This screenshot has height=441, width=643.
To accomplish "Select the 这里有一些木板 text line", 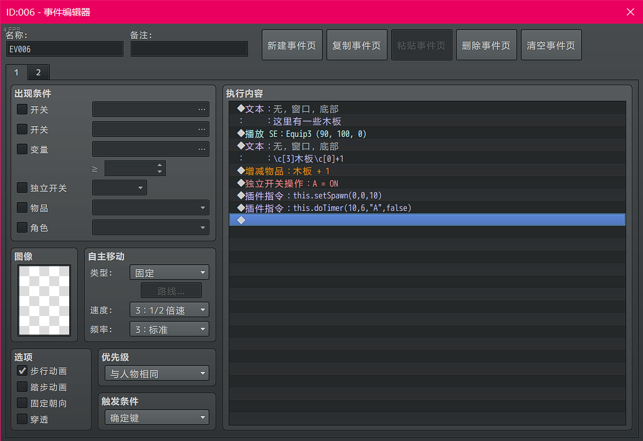I will pyautogui.click(x=427, y=122).
